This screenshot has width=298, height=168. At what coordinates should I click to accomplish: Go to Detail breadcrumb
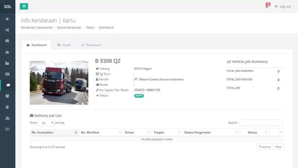[x=90, y=28]
